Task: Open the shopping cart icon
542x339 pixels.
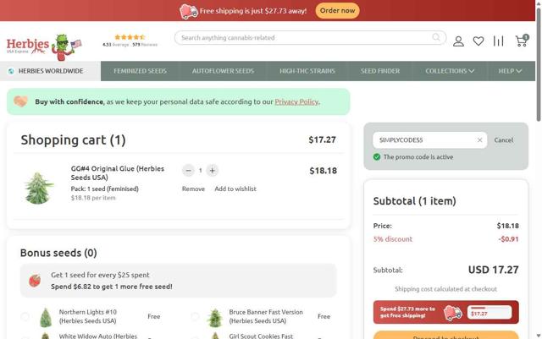Action: [522, 41]
